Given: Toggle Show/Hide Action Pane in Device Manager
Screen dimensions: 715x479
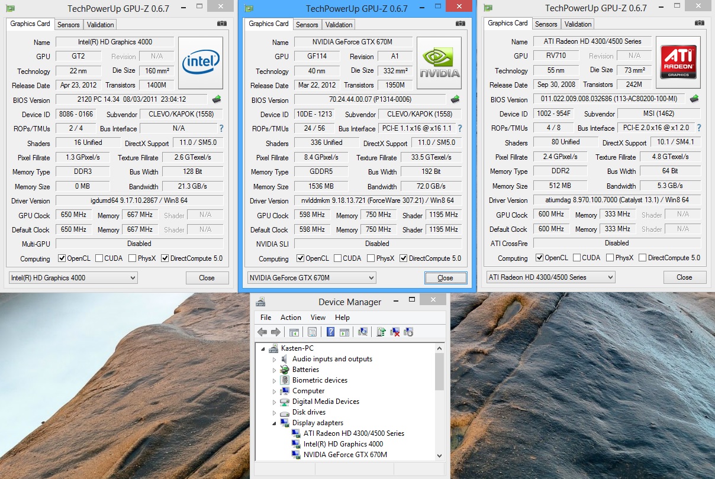Looking at the screenshot, I should (x=344, y=332).
